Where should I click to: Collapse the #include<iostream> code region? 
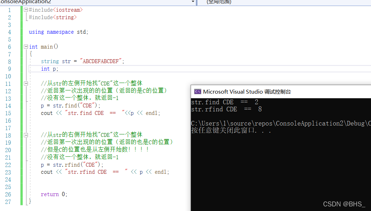(26, 10)
